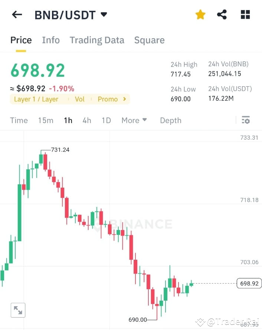Tap the Promo arrow icon
This screenshot has height=330, width=262.
(124, 99)
